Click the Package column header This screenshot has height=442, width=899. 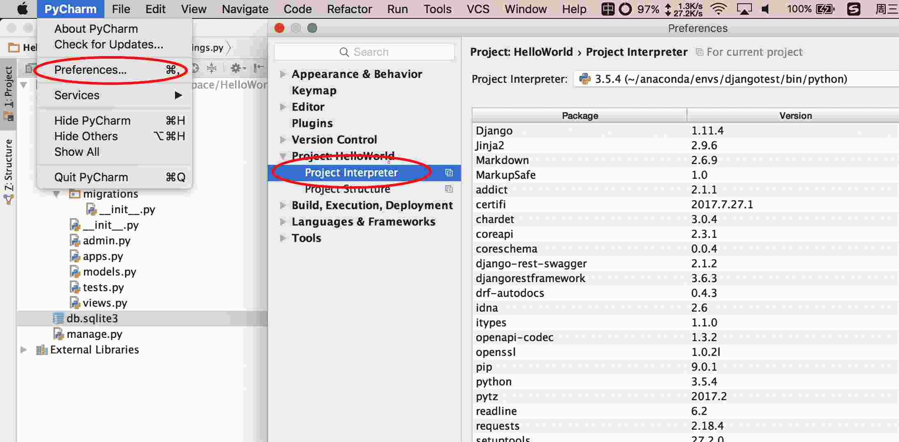[580, 116]
